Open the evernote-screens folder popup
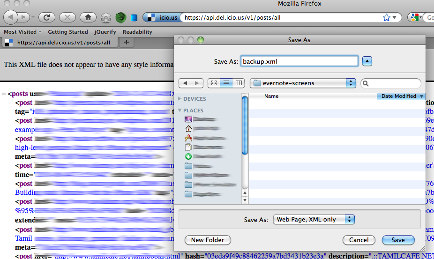 coord(303,83)
